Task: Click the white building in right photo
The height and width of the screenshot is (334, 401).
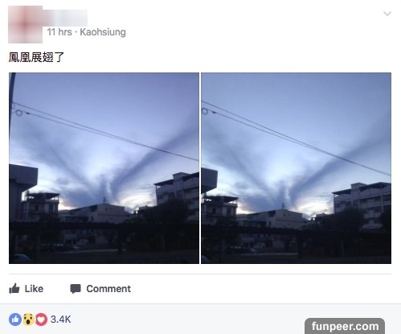Action: click(362, 204)
